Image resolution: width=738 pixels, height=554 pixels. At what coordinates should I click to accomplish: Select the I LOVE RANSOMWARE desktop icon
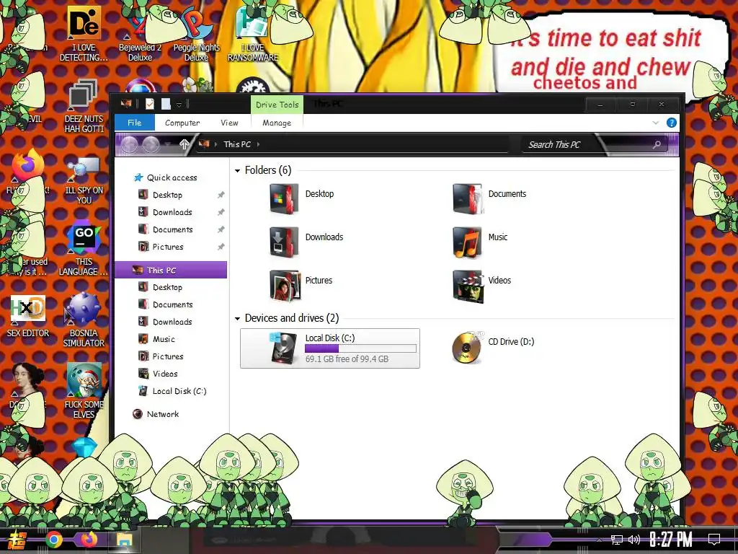pos(253,34)
